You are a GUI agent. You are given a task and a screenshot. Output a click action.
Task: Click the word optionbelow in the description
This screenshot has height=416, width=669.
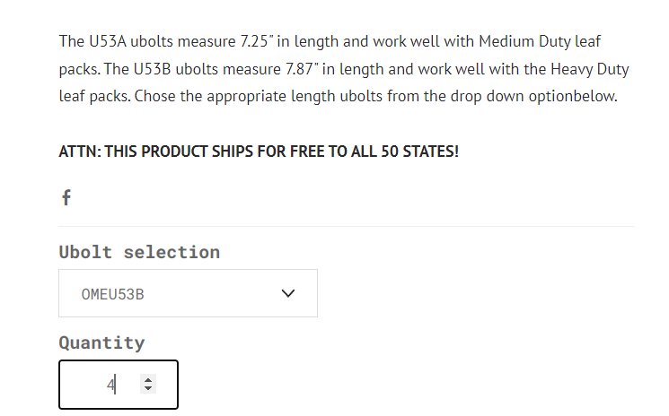[x=573, y=97]
